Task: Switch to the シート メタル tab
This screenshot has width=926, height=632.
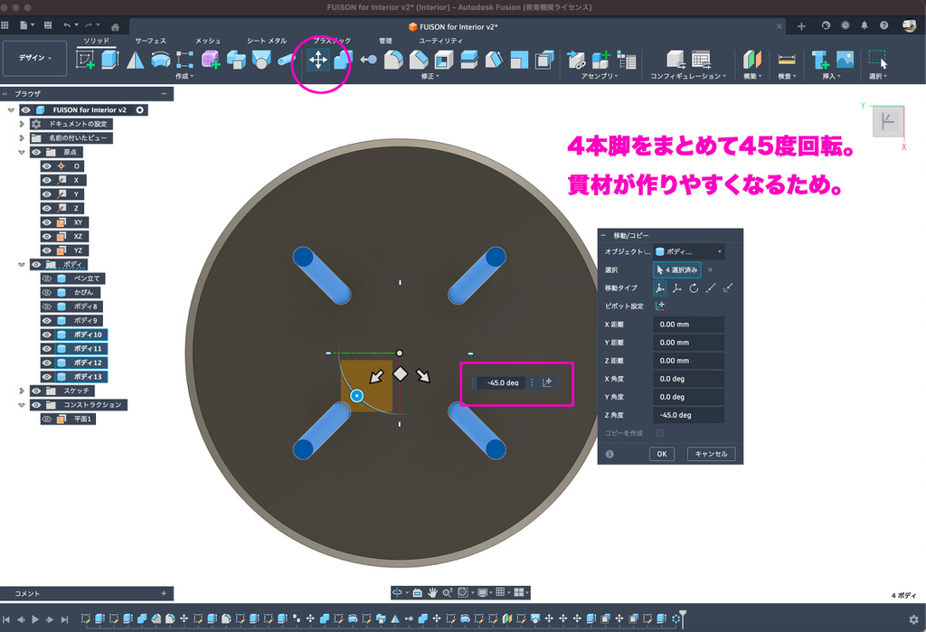Action: coord(267,41)
